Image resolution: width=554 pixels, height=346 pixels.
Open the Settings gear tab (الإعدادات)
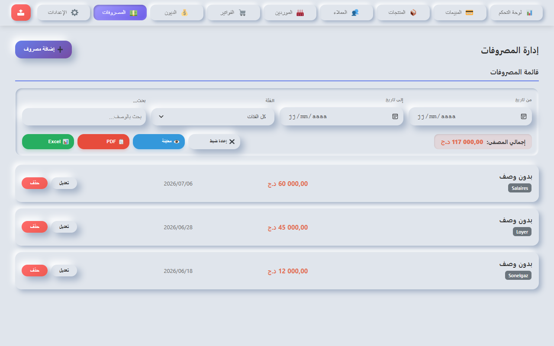point(64,13)
